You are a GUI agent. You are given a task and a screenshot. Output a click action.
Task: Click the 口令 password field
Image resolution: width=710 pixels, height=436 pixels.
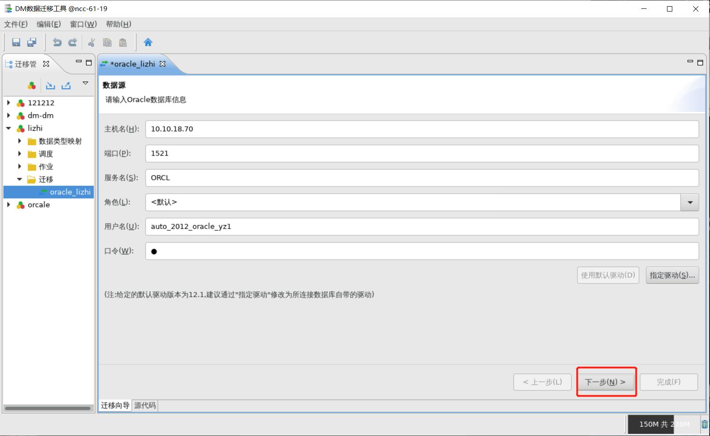[x=422, y=251]
